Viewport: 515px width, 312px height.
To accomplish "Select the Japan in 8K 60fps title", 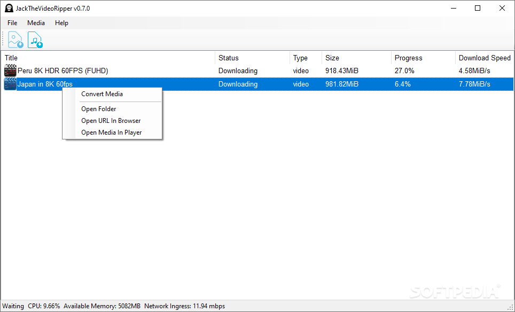I will click(x=45, y=84).
